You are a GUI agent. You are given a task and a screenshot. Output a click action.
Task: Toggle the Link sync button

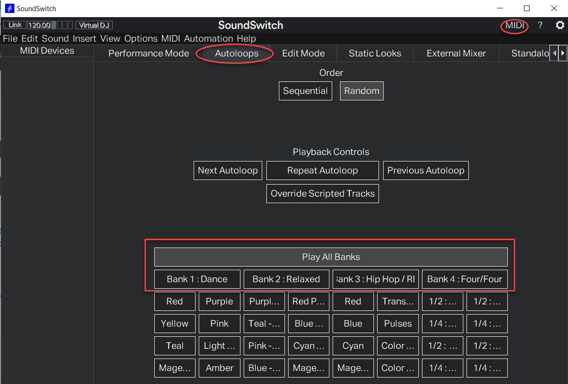click(x=15, y=25)
